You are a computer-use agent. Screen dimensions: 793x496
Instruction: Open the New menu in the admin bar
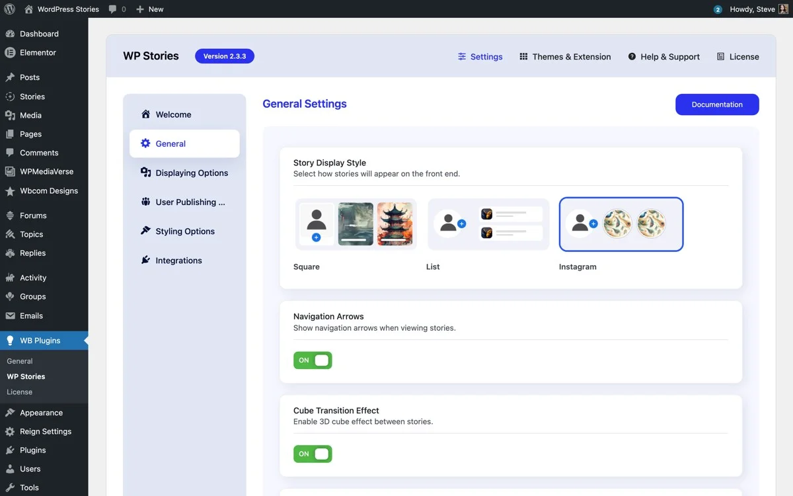tap(149, 9)
